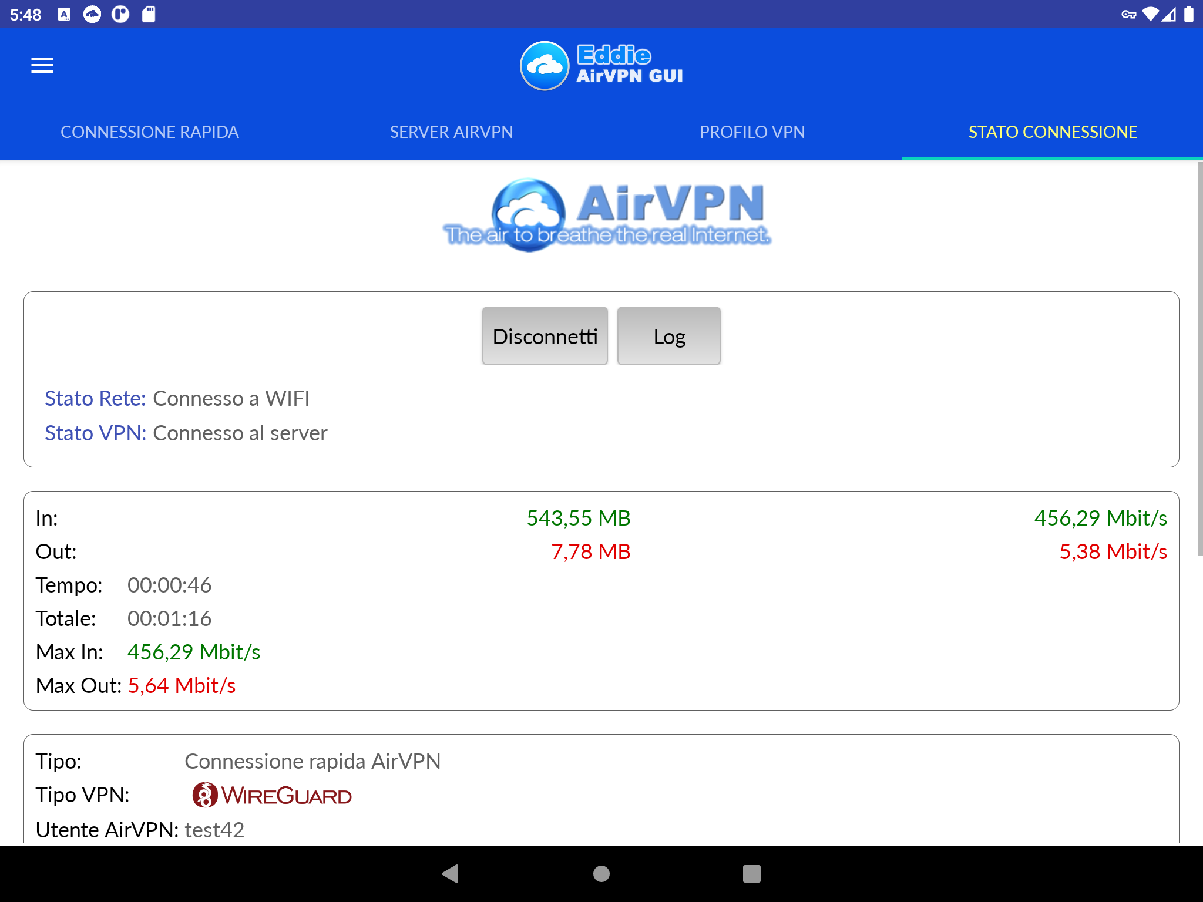Tap the Android home navigation button
The height and width of the screenshot is (902, 1203).
click(601, 874)
